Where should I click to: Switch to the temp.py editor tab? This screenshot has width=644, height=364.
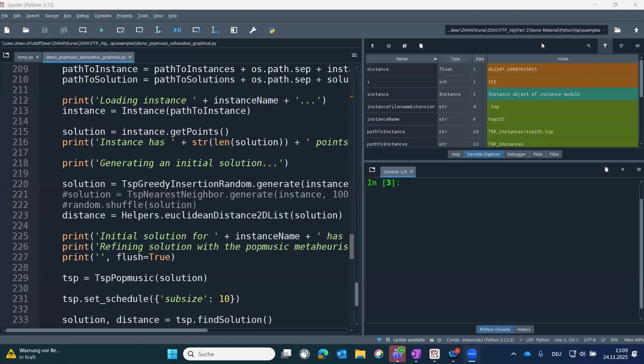pyautogui.click(x=25, y=57)
